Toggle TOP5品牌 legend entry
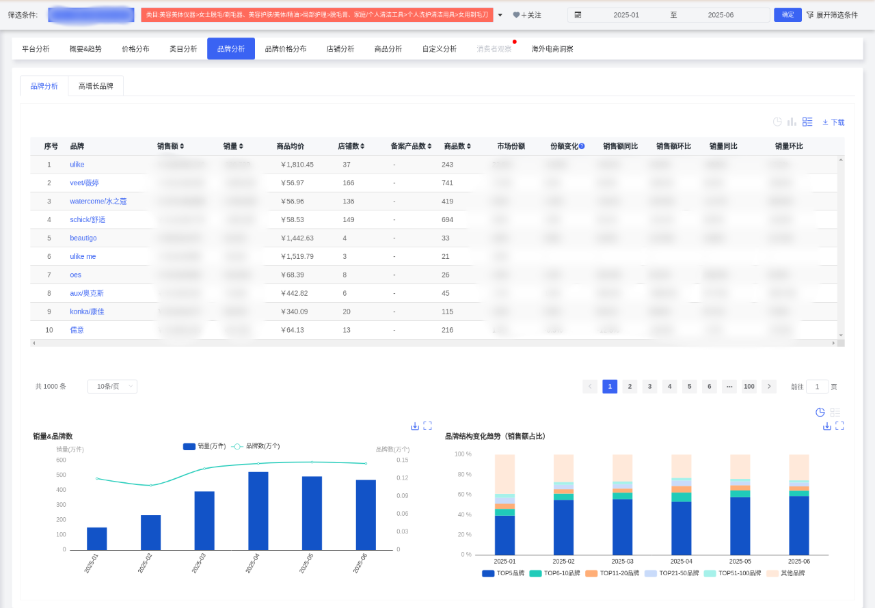Screen dimensions: 875x608 502,573
